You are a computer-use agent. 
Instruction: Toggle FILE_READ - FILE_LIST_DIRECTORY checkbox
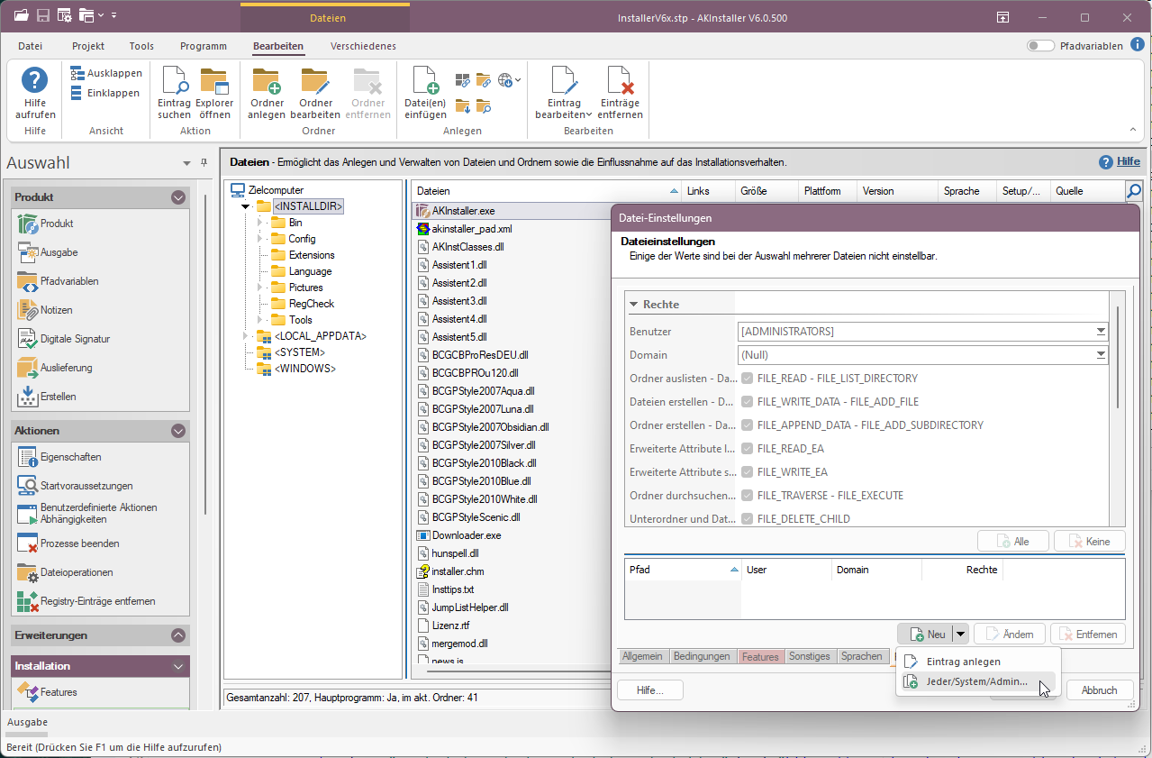point(747,379)
